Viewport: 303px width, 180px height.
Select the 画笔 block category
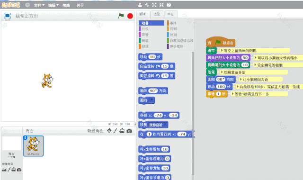tap(145, 41)
